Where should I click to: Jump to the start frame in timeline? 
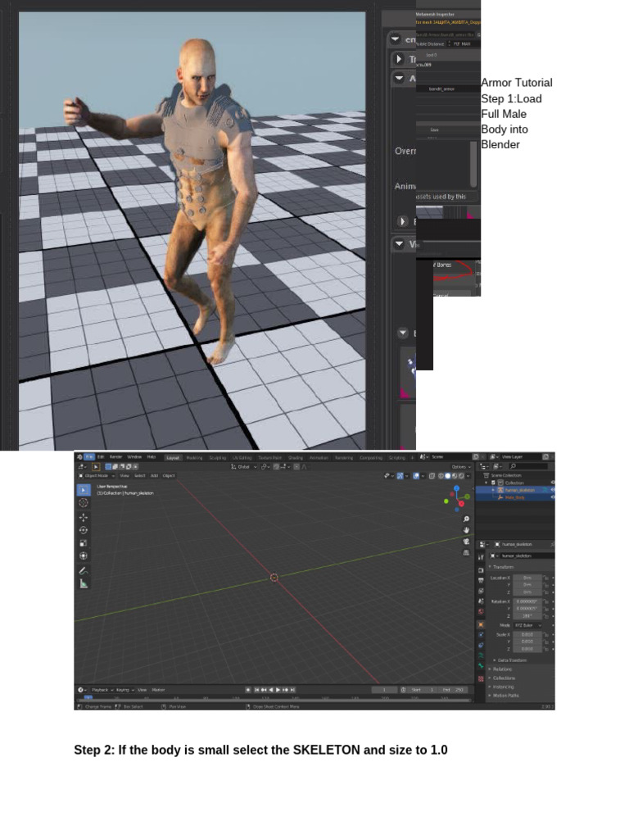click(x=256, y=690)
